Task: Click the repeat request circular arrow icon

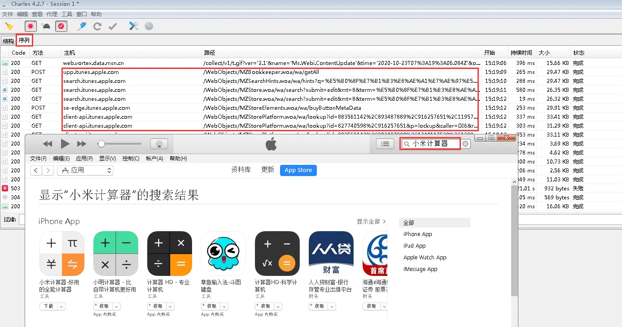Action: tap(97, 26)
